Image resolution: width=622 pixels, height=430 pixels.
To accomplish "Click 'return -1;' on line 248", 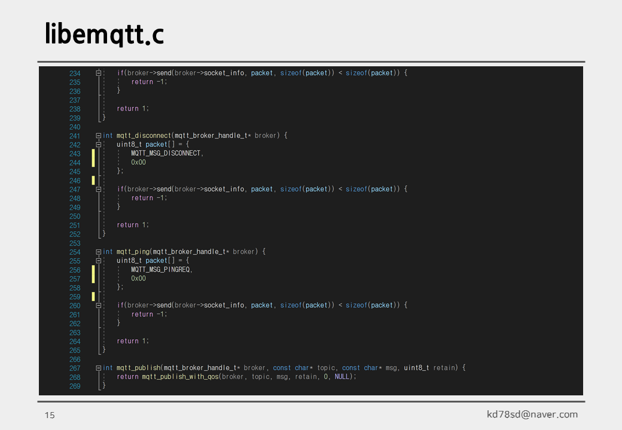I will coord(149,198).
